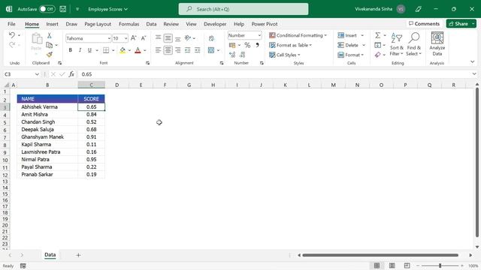Toggle Bold formatting
The height and width of the screenshot is (270, 481).
(70, 50)
